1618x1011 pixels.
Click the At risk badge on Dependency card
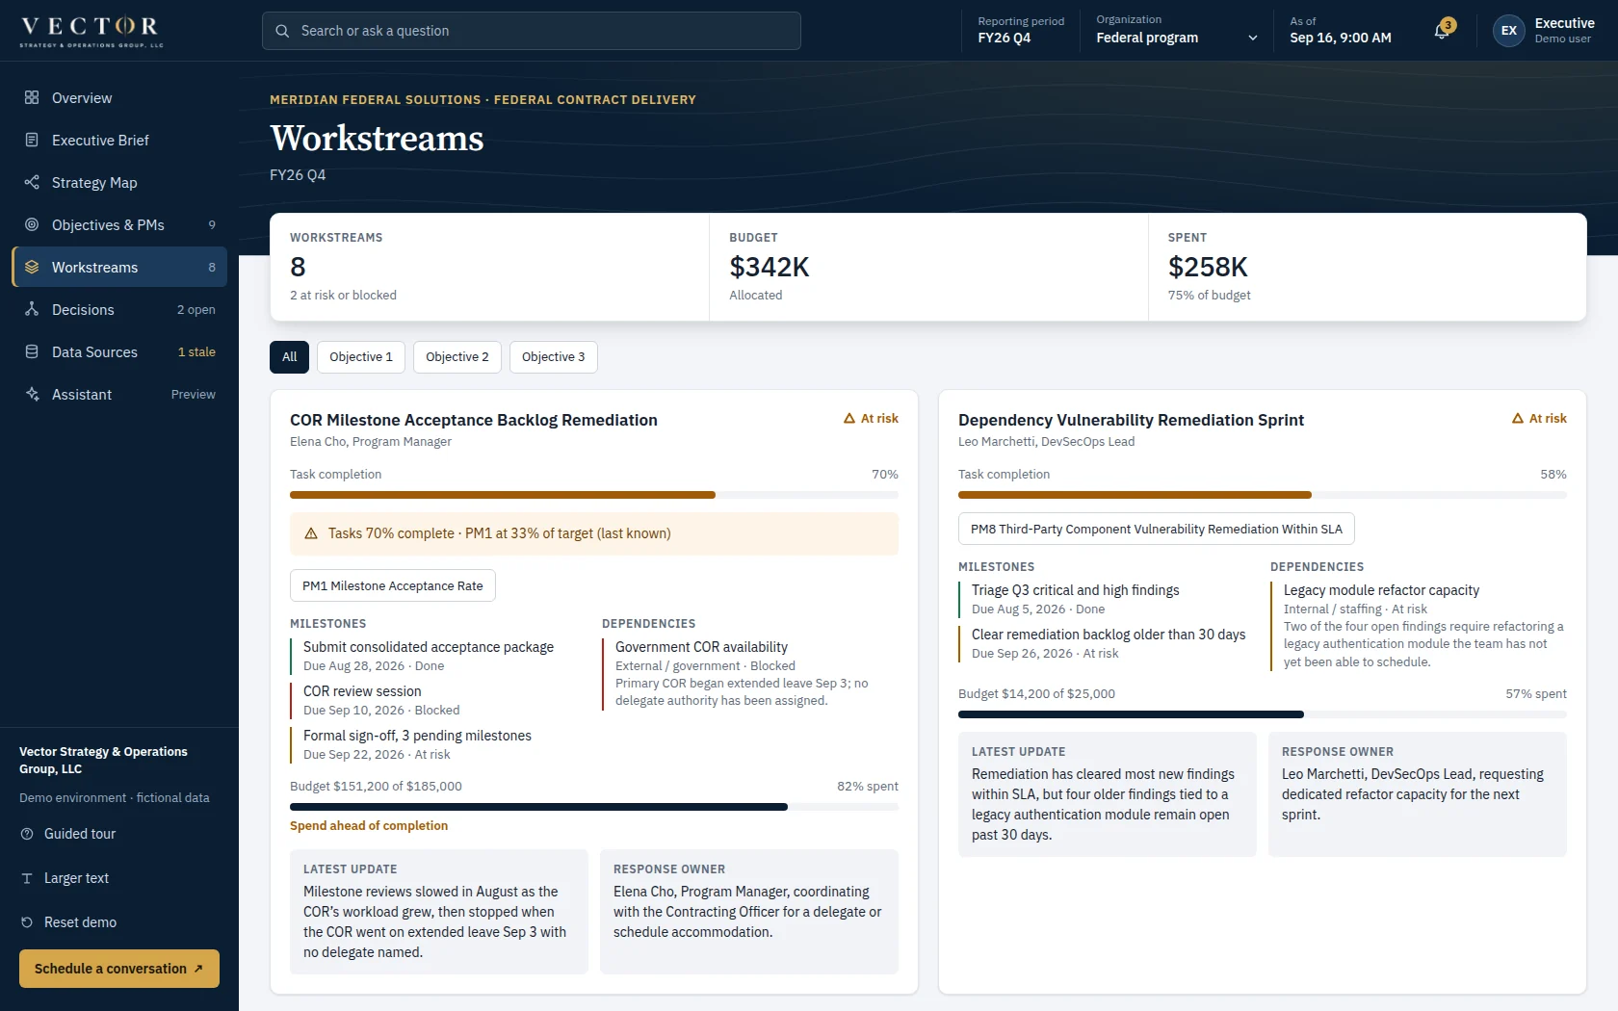pyautogui.click(x=1539, y=419)
